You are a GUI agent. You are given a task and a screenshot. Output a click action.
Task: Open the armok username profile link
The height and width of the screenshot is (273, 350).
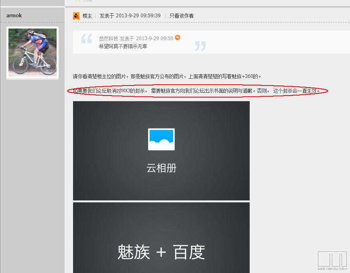click(14, 15)
